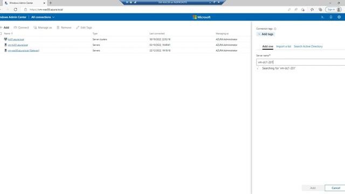Switch to the Import a list tab
Image resolution: width=345 pixels, height=194 pixels.
[x=284, y=46]
